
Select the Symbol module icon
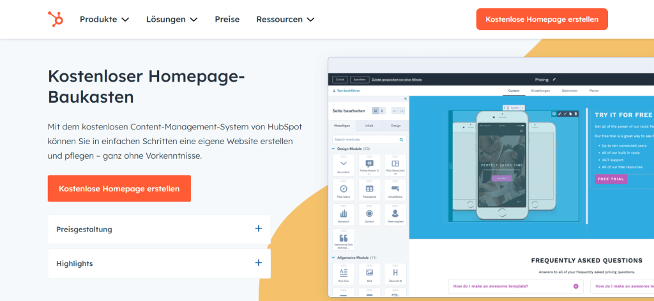[369, 215]
